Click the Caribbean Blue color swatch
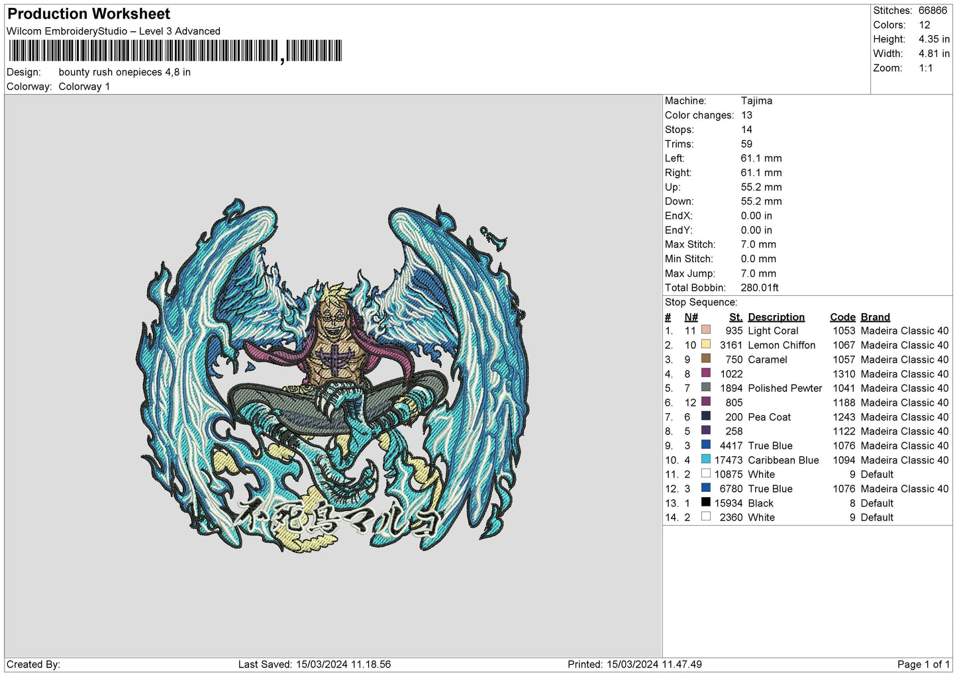 click(706, 459)
